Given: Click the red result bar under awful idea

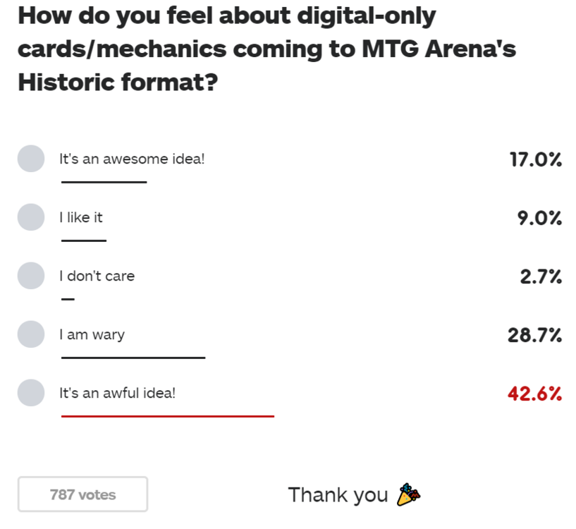Looking at the screenshot, I should pos(167,416).
